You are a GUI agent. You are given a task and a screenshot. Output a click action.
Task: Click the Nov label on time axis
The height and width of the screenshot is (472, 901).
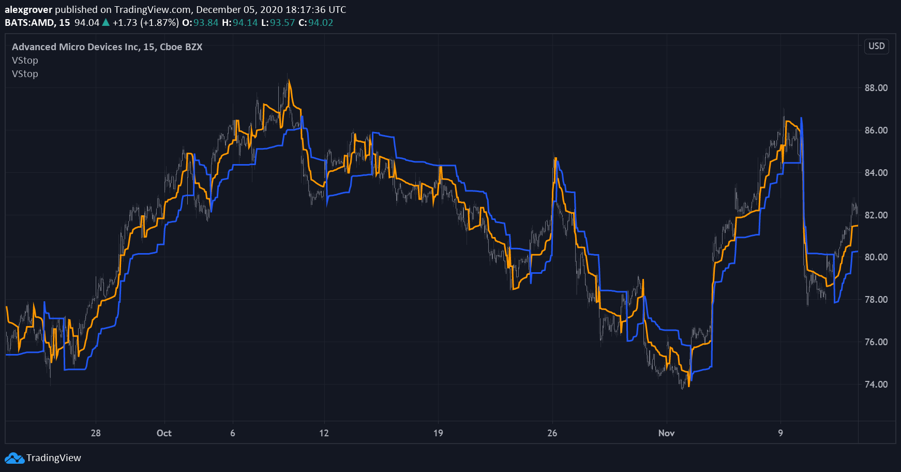coord(666,433)
